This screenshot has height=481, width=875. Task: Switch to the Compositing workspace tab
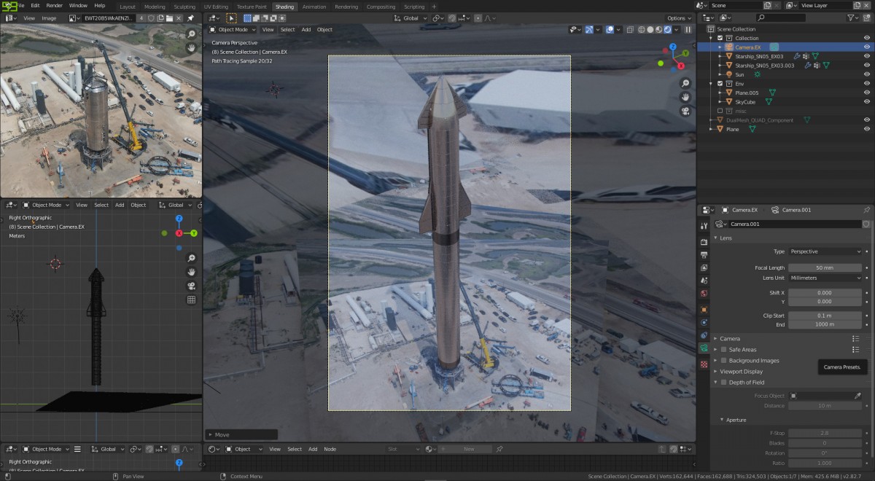point(381,7)
